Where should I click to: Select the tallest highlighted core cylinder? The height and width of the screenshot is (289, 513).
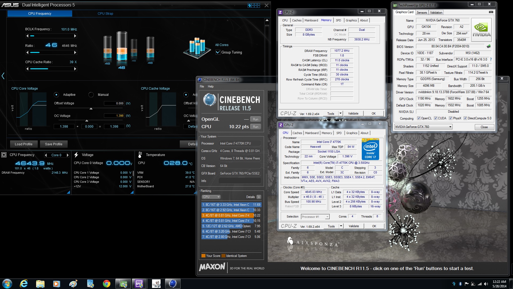(x=122, y=46)
